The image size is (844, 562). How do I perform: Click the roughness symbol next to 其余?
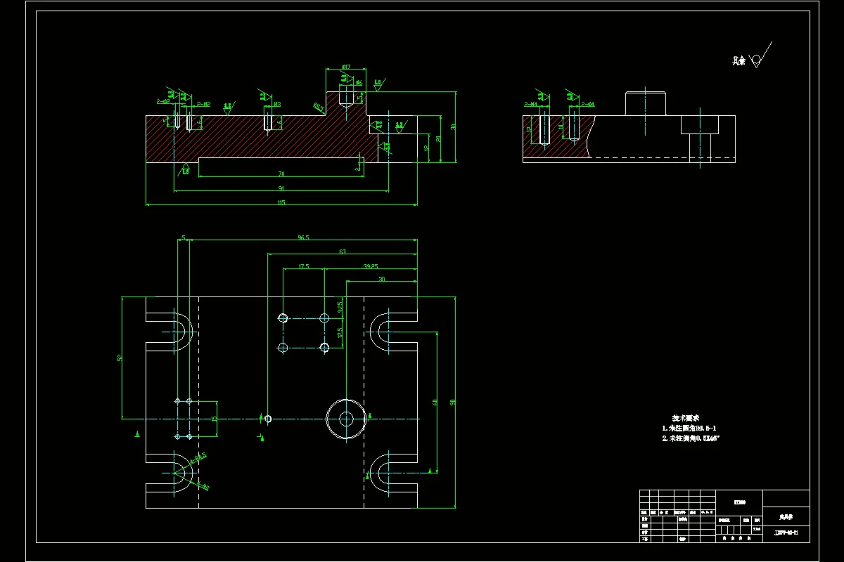(x=760, y=56)
